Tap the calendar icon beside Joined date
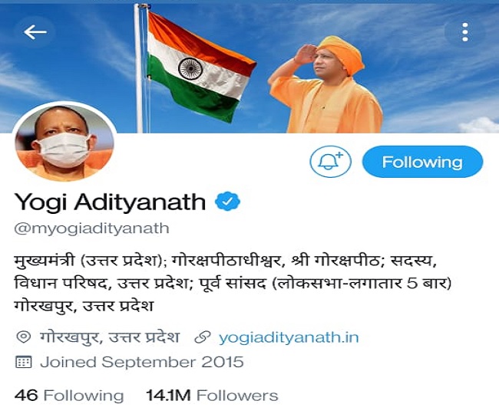The image size is (499, 414). click(24, 362)
